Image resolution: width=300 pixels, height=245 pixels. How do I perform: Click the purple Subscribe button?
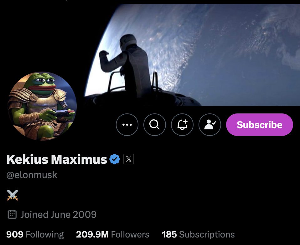pos(259,125)
